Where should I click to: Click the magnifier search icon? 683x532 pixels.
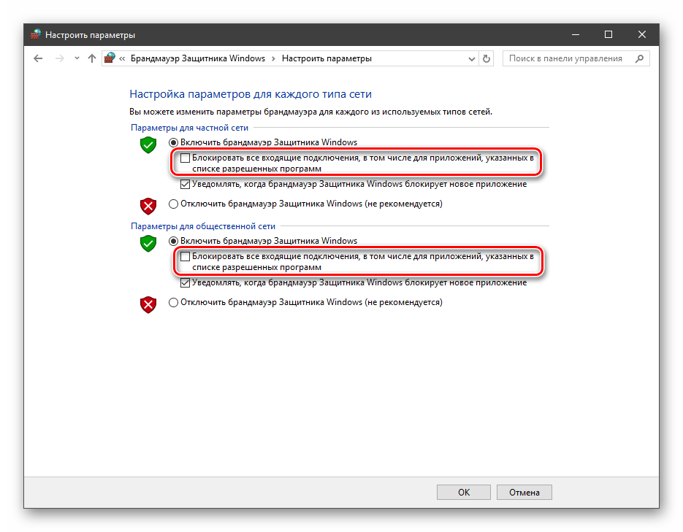point(640,58)
